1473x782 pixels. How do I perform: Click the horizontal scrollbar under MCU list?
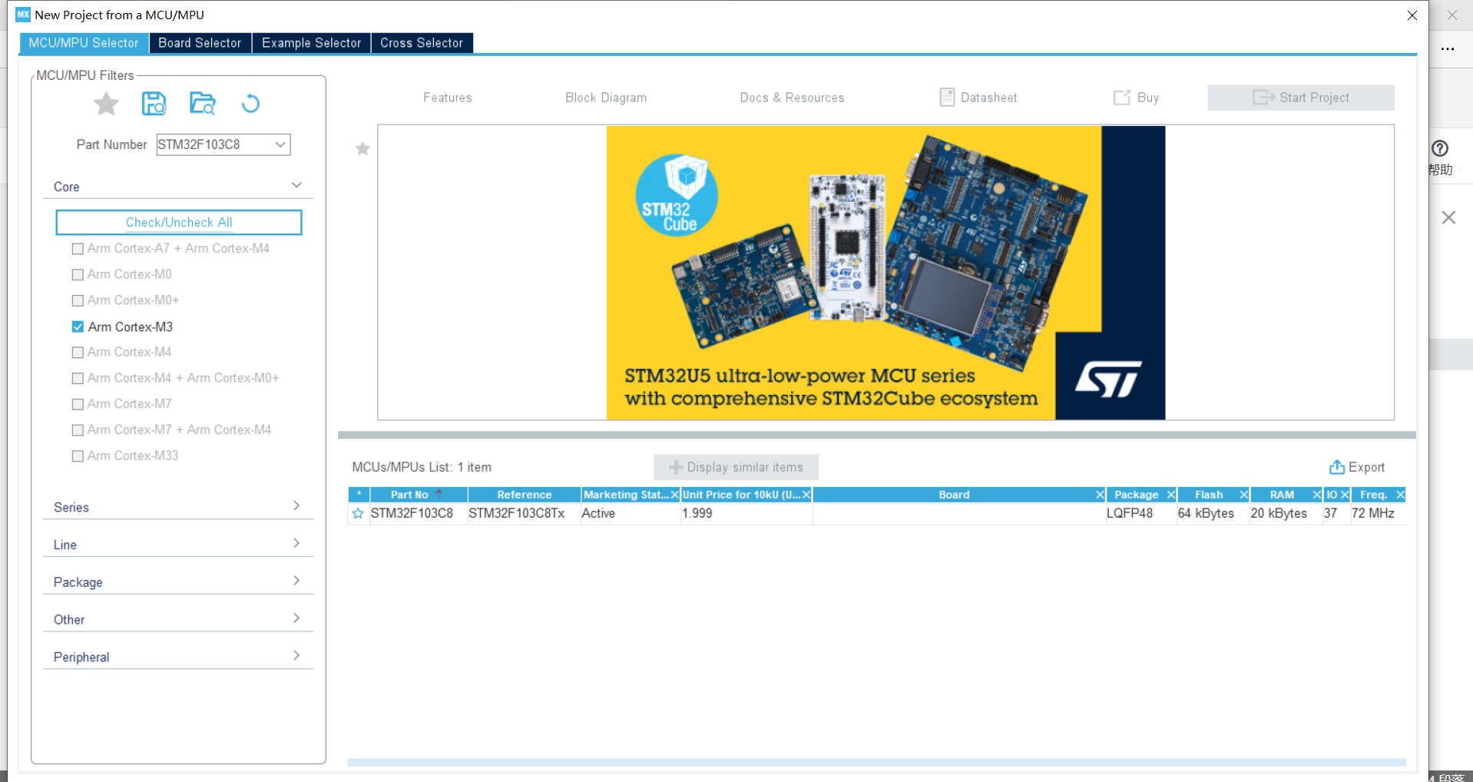click(876, 762)
